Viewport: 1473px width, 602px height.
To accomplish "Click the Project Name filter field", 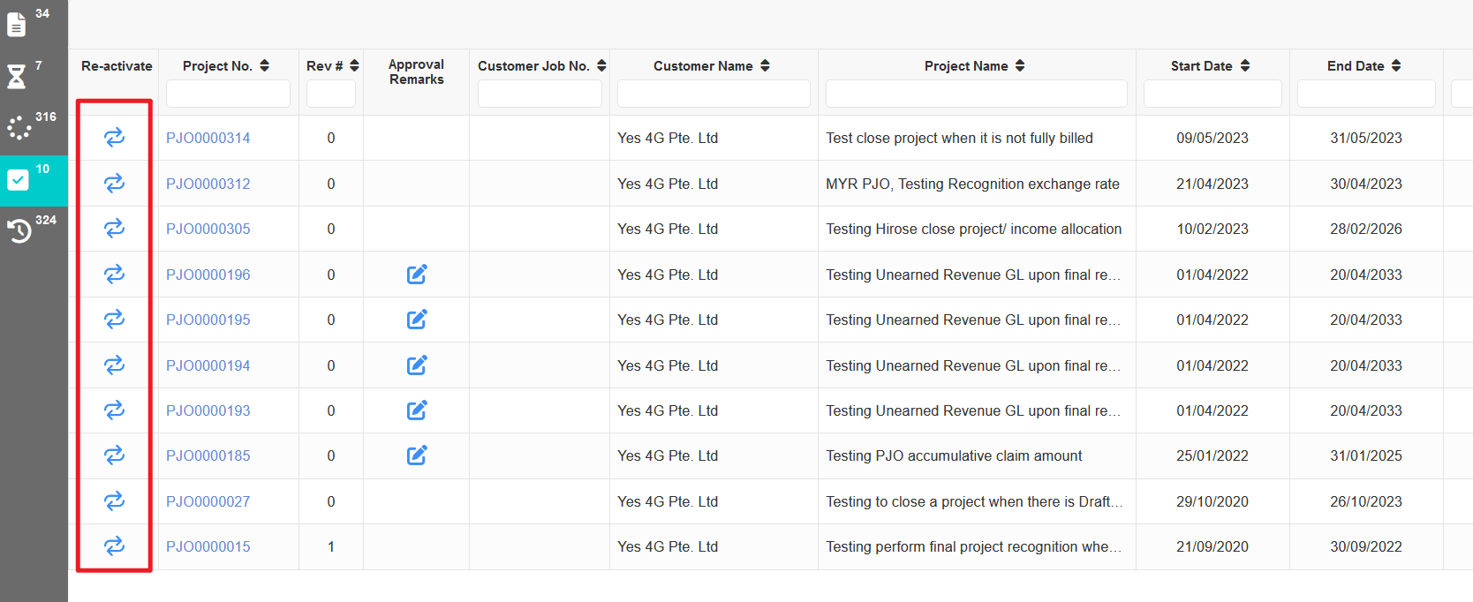I will pyautogui.click(x=976, y=94).
